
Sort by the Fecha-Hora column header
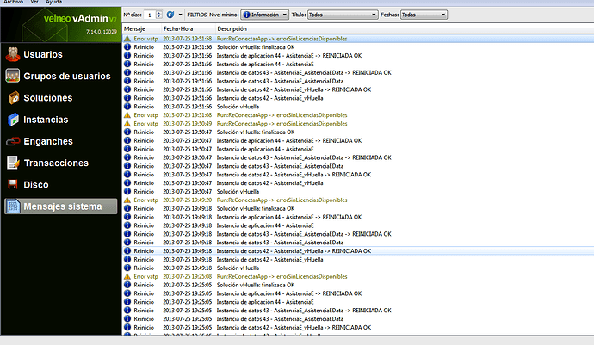(x=177, y=28)
